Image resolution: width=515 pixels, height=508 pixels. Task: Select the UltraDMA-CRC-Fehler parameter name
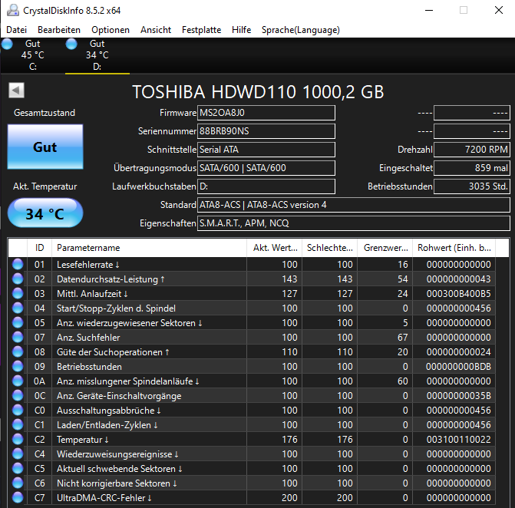(104, 498)
